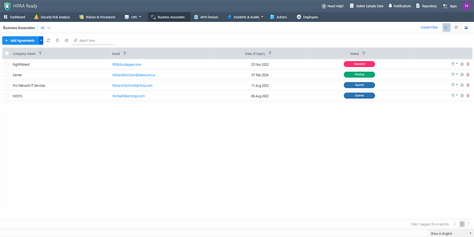Open the RP@cloudapper.com email link
474x237 pixels.
(126, 64)
